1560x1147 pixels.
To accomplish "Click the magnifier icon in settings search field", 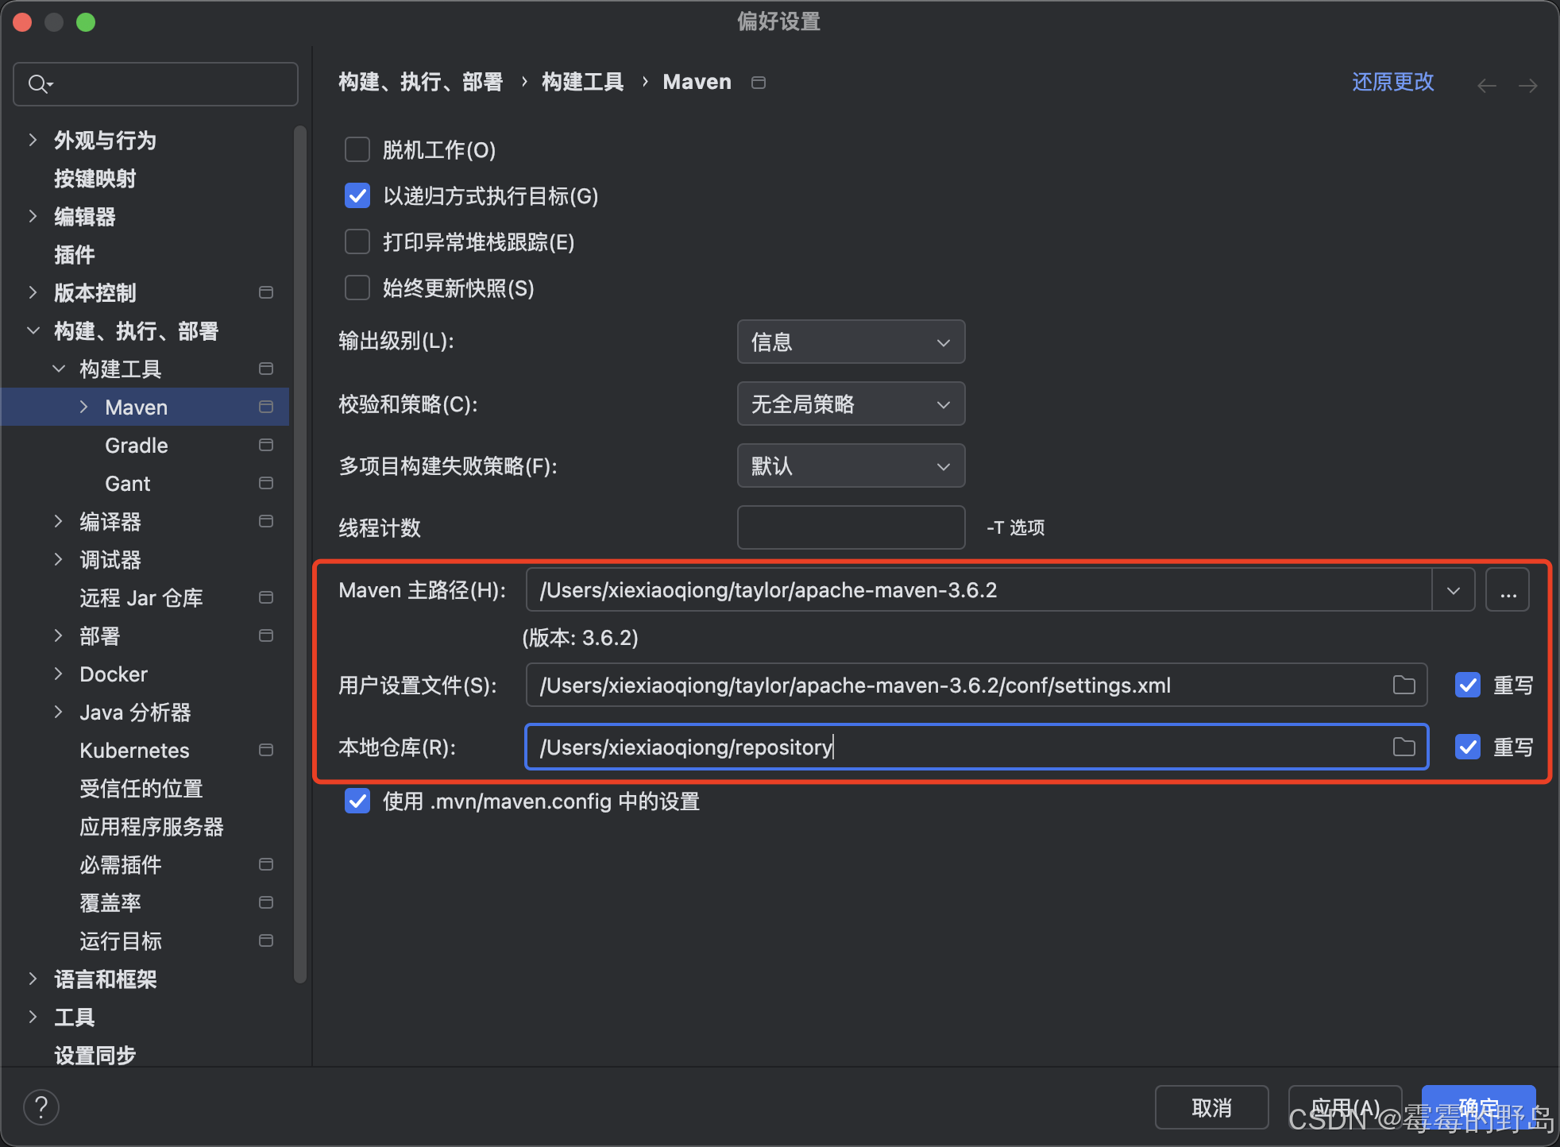I will 38,83.
